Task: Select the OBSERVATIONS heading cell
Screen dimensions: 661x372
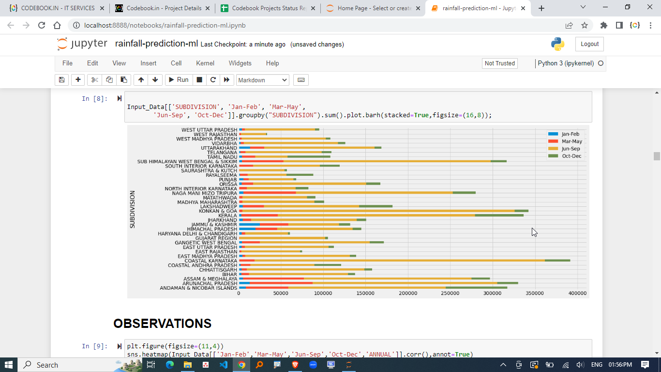Action: 162,324
